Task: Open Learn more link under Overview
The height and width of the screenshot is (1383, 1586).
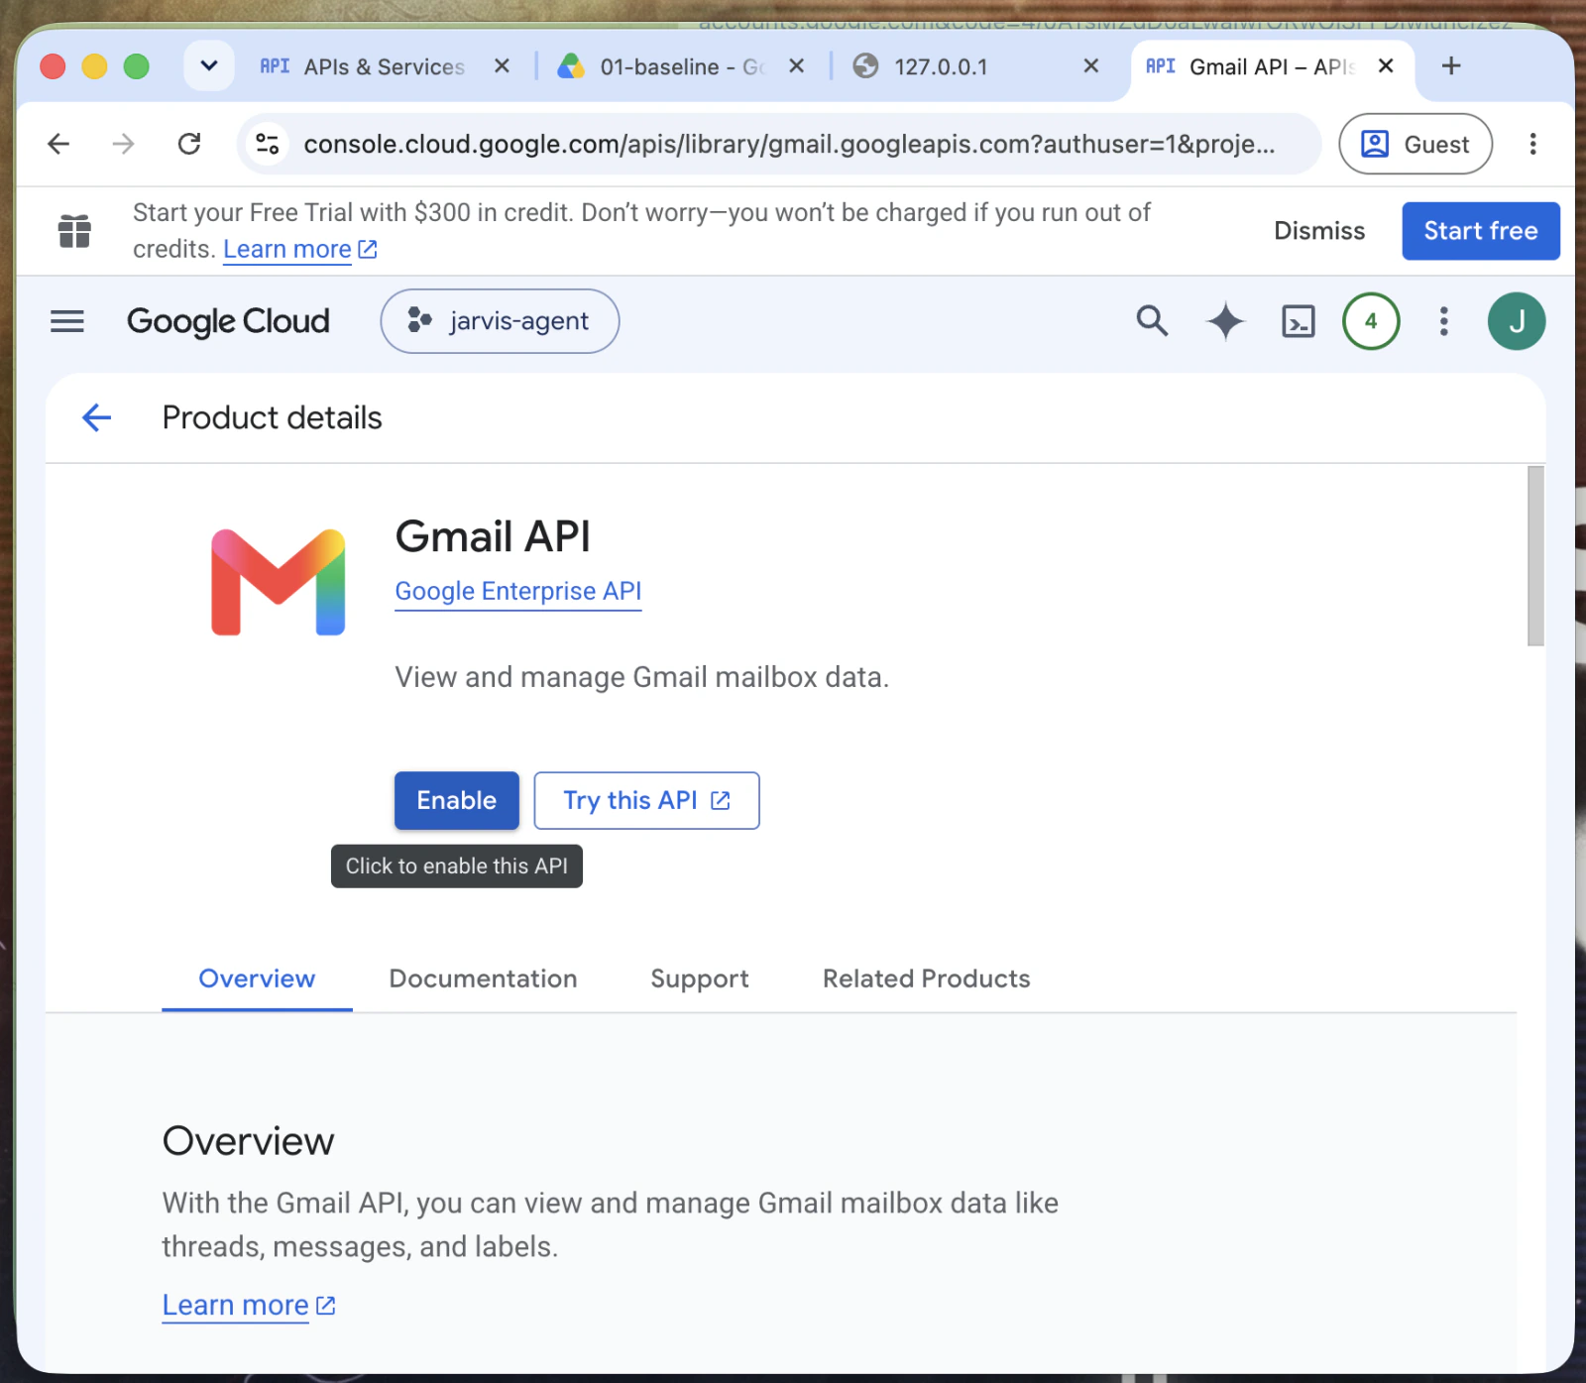Action: click(249, 1305)
